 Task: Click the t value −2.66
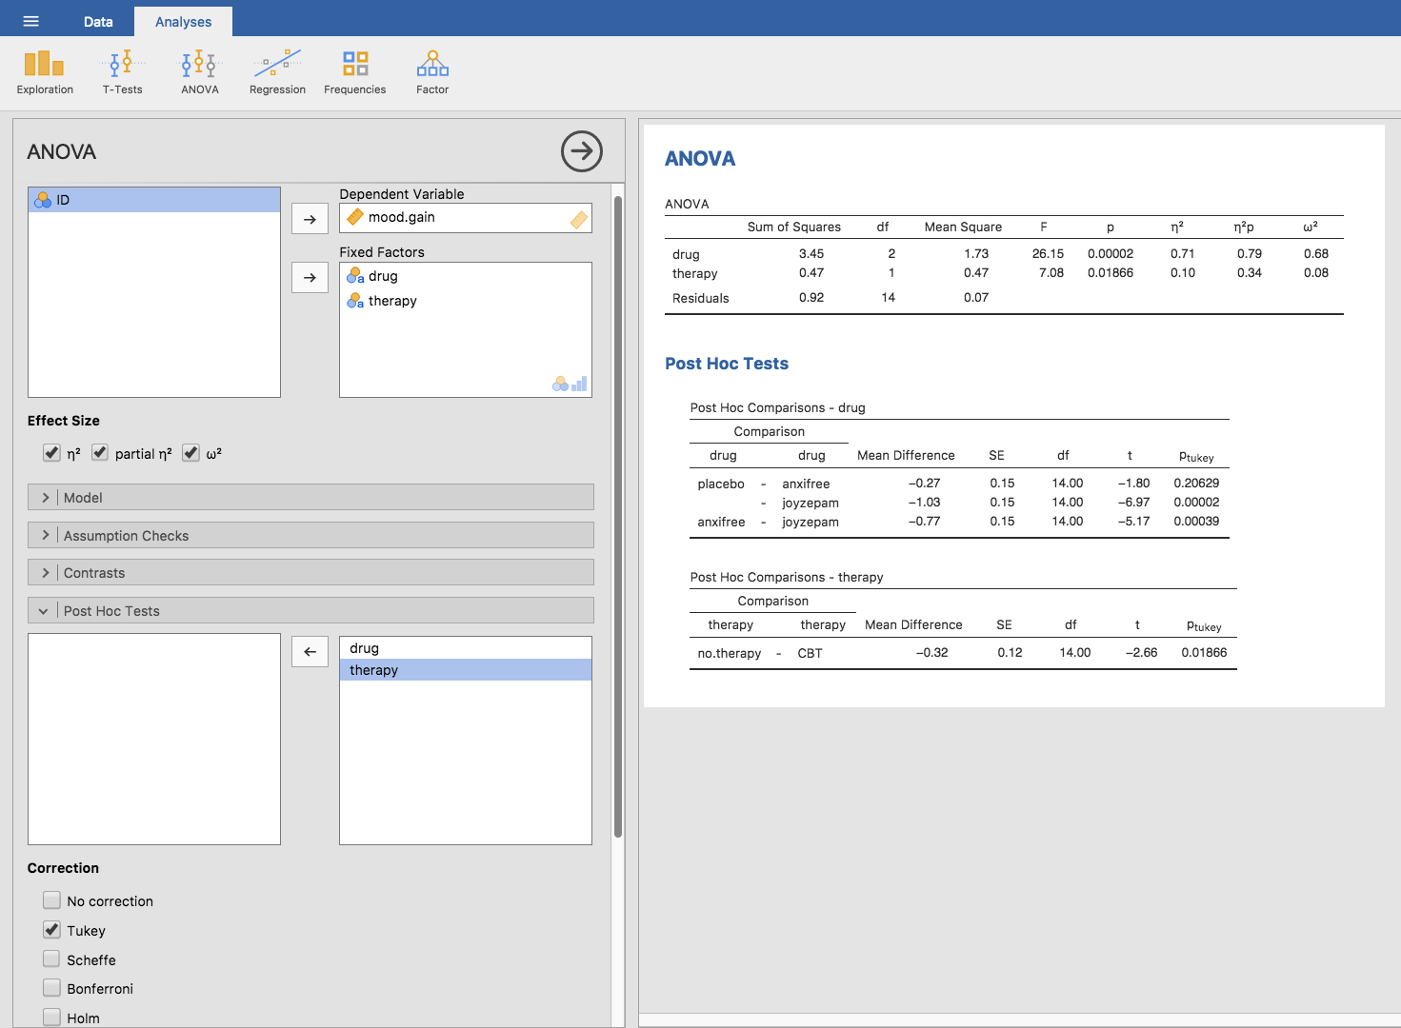[x=1141, y=653]
